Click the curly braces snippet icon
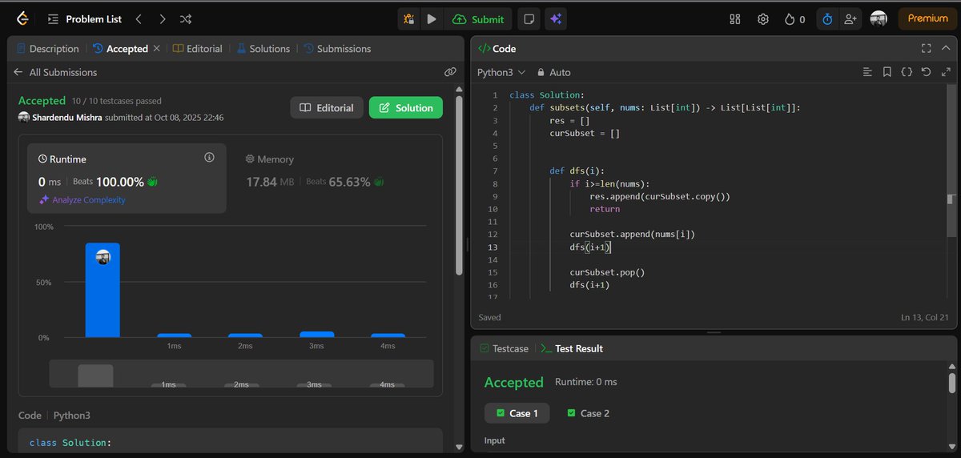This screenshot has height=458, width=961. point(907,72)
